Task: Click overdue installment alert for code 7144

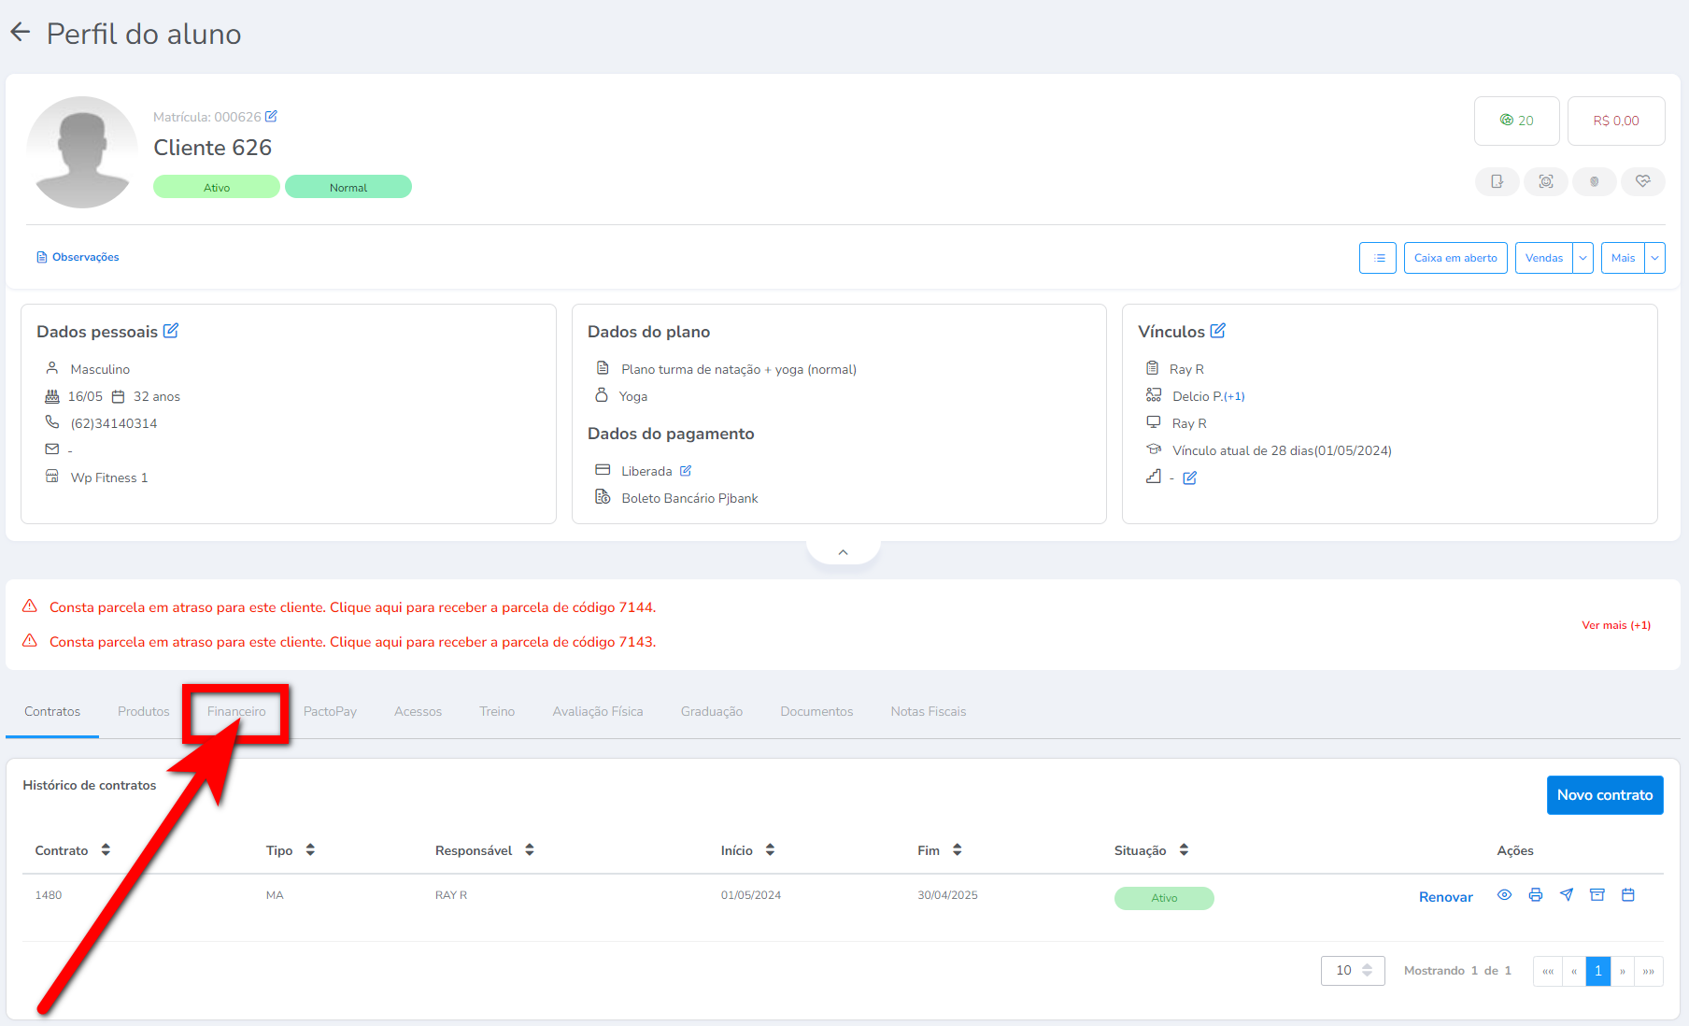Action: (x=352, y=607)
